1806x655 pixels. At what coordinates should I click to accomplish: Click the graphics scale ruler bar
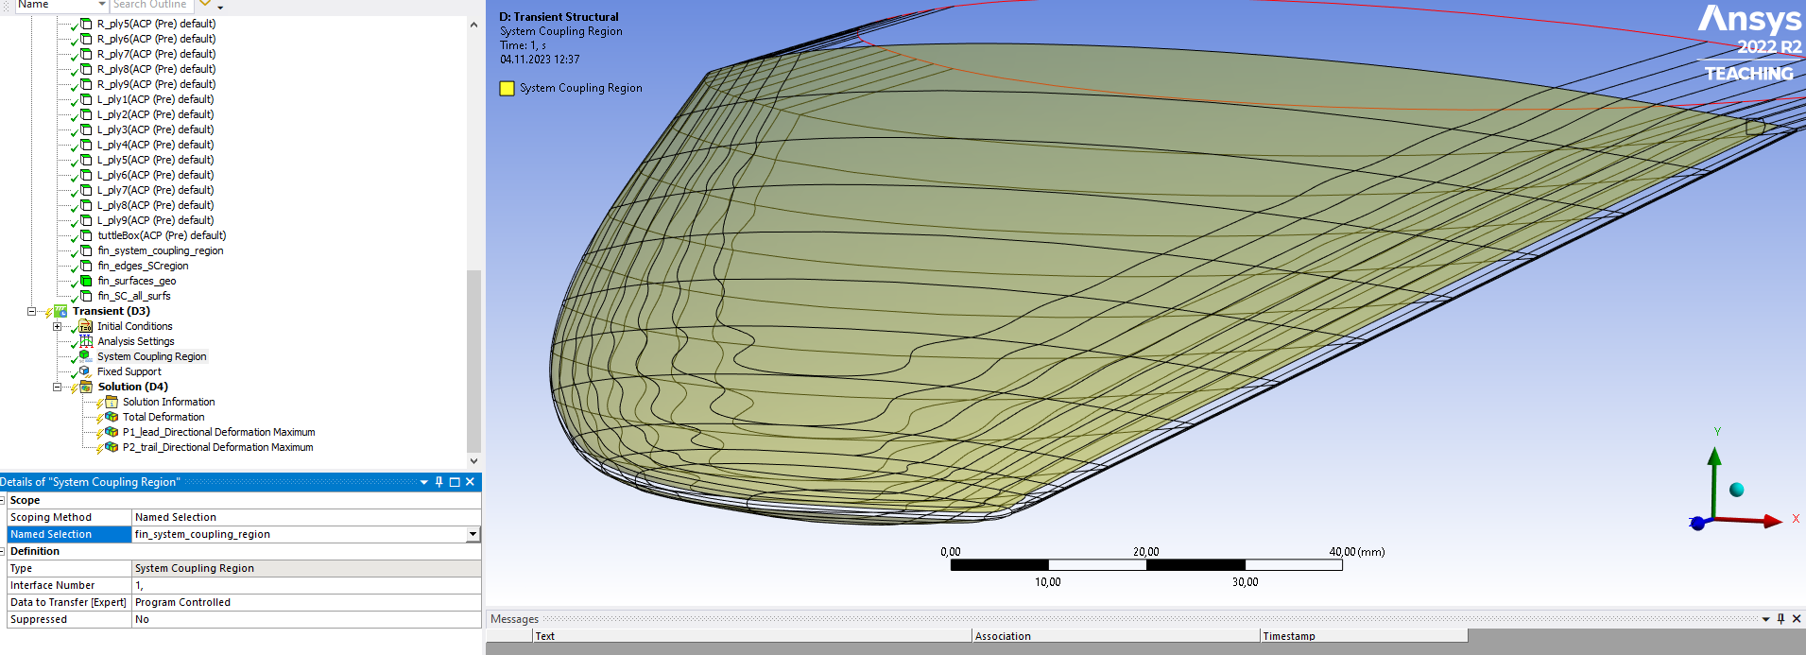(x=1146, y=564)
